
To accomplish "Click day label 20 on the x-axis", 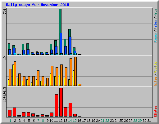I will (98, 121).
